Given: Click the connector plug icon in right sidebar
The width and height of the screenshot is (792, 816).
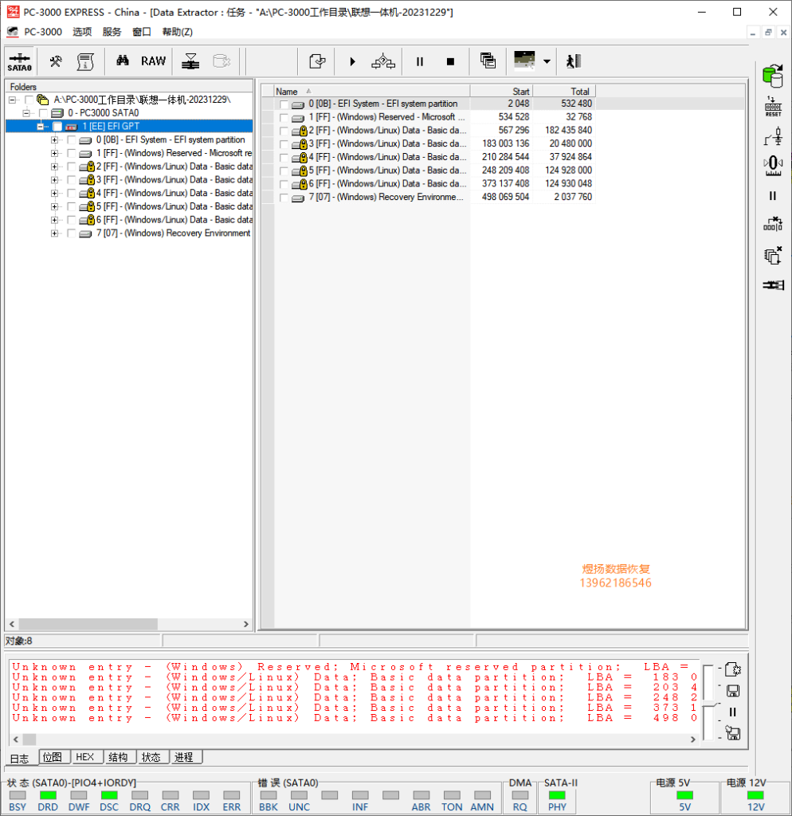Looking at the screenshot, I should (x=773, y=285).
